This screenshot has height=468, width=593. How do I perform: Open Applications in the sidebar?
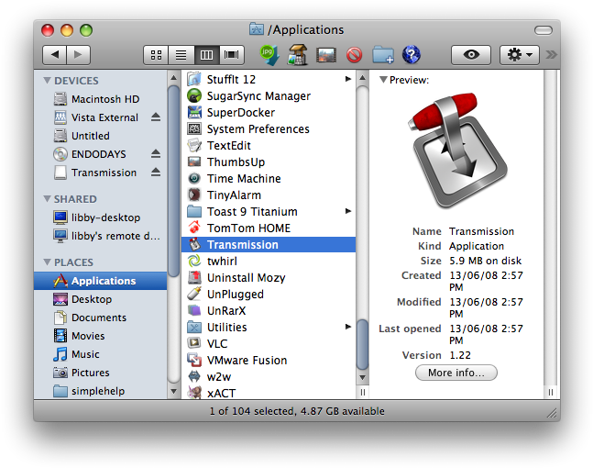pos(100,281)
